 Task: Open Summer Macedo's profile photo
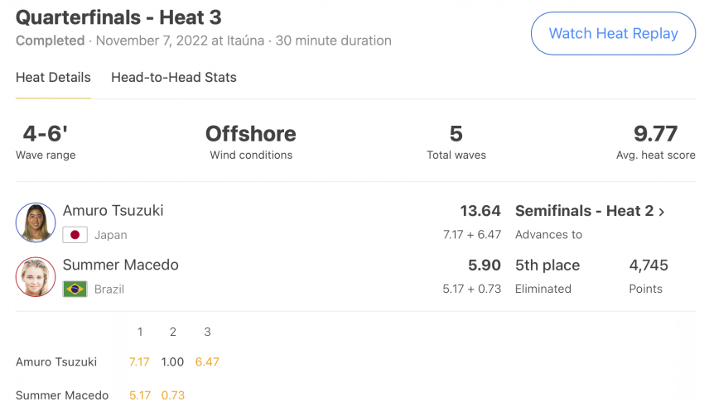click(36, 277)
